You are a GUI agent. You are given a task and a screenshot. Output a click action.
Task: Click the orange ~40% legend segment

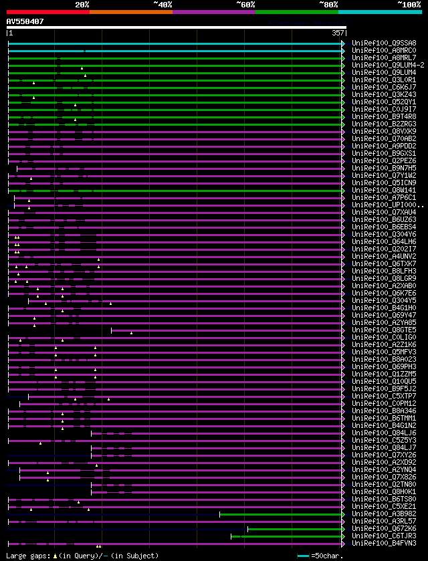tap(131, 12)
